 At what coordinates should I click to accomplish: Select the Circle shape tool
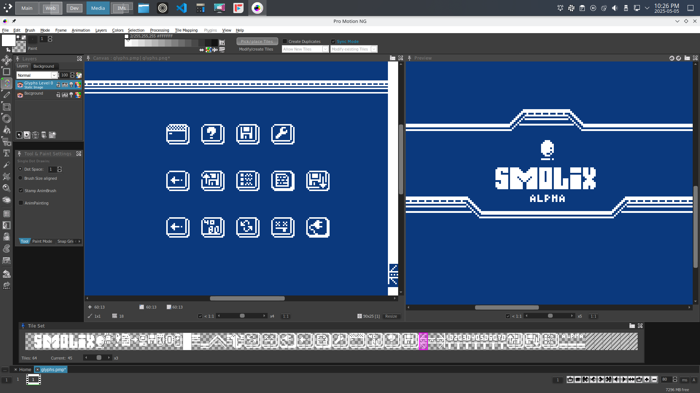point(7,118)
